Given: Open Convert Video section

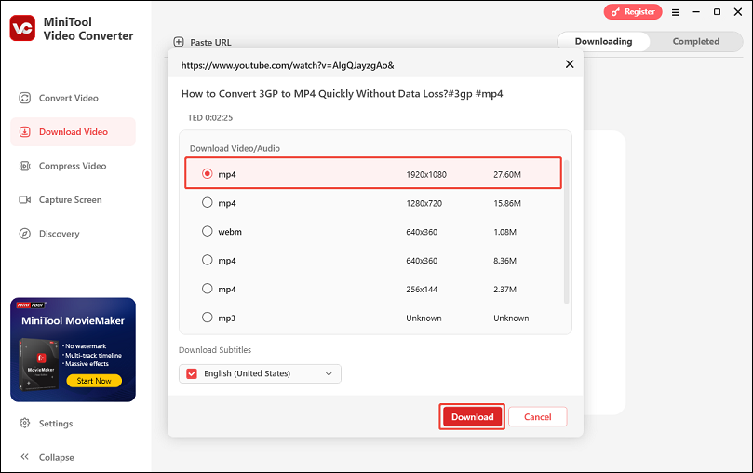Looking at the screenshot, I should pyautogui.click(x=73, y=98).
